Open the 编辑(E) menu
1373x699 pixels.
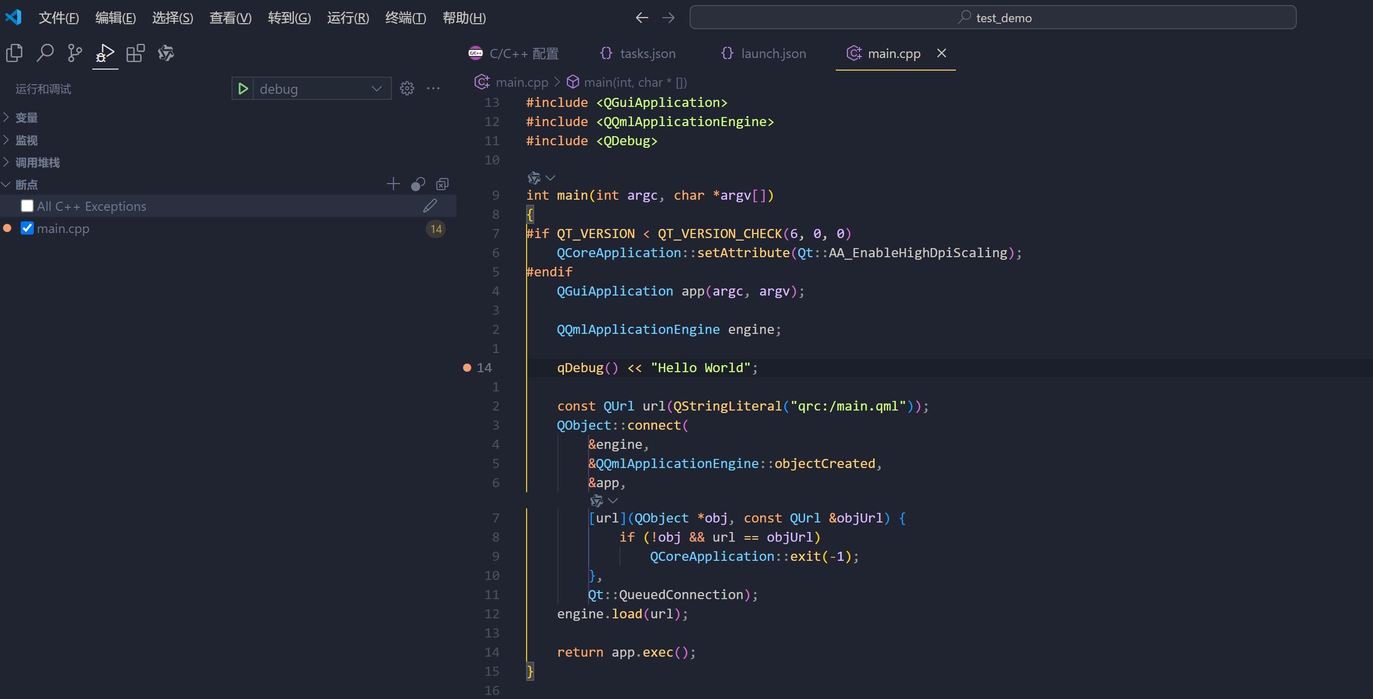(x=116, y=18)
